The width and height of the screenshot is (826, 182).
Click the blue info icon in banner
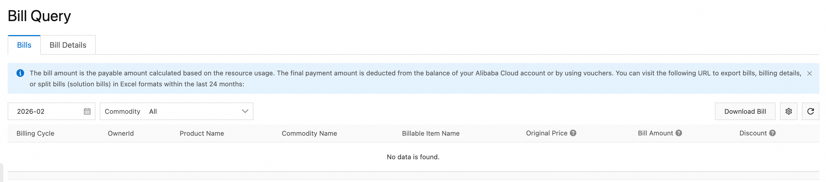click(x=20, y=73)
